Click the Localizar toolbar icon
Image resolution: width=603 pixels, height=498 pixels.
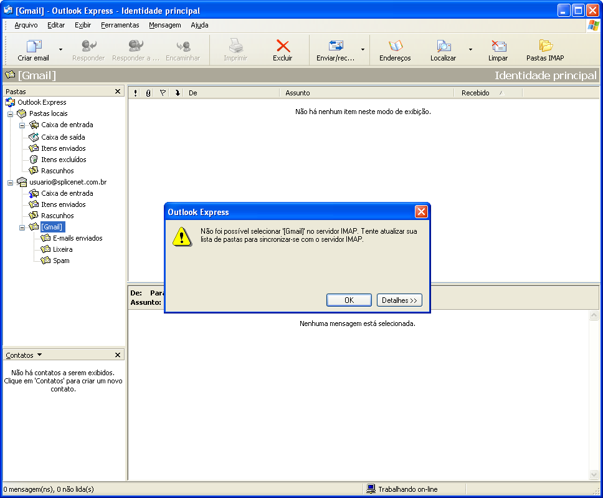[444, 46]
